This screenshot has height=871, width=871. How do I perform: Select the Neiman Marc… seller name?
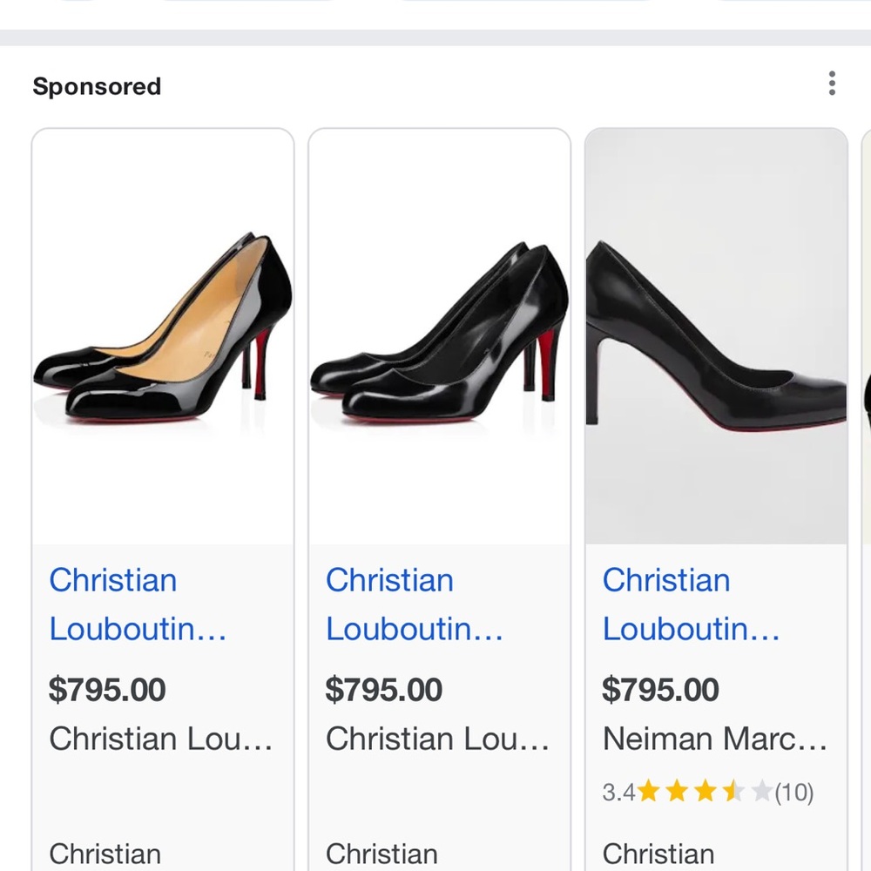point(714,739)
